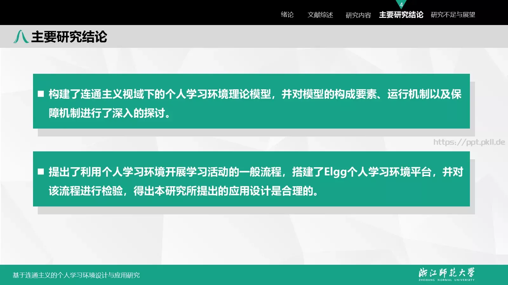Click the ZHEJIANG NORMAL UNIVERSITY caption text
Screen dimensions: 508x285
point(446,280)
